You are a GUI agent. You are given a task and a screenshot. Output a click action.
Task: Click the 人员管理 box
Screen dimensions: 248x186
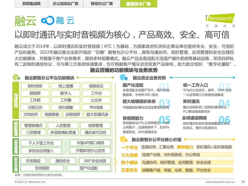(x=63, y=126)
